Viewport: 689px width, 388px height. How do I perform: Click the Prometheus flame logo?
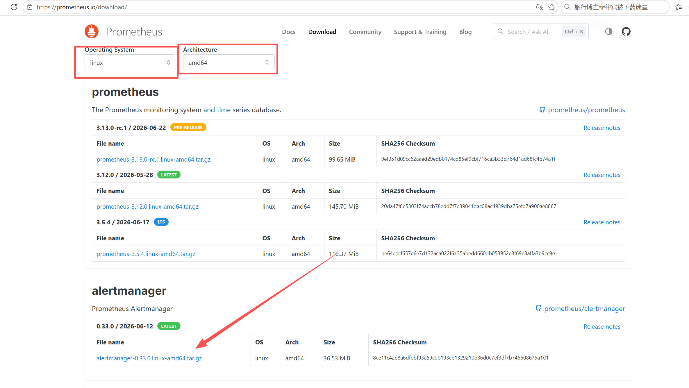point(92,31)
